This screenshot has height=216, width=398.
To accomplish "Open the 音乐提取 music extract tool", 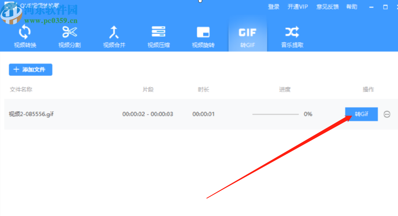I will tap(292, 36).
